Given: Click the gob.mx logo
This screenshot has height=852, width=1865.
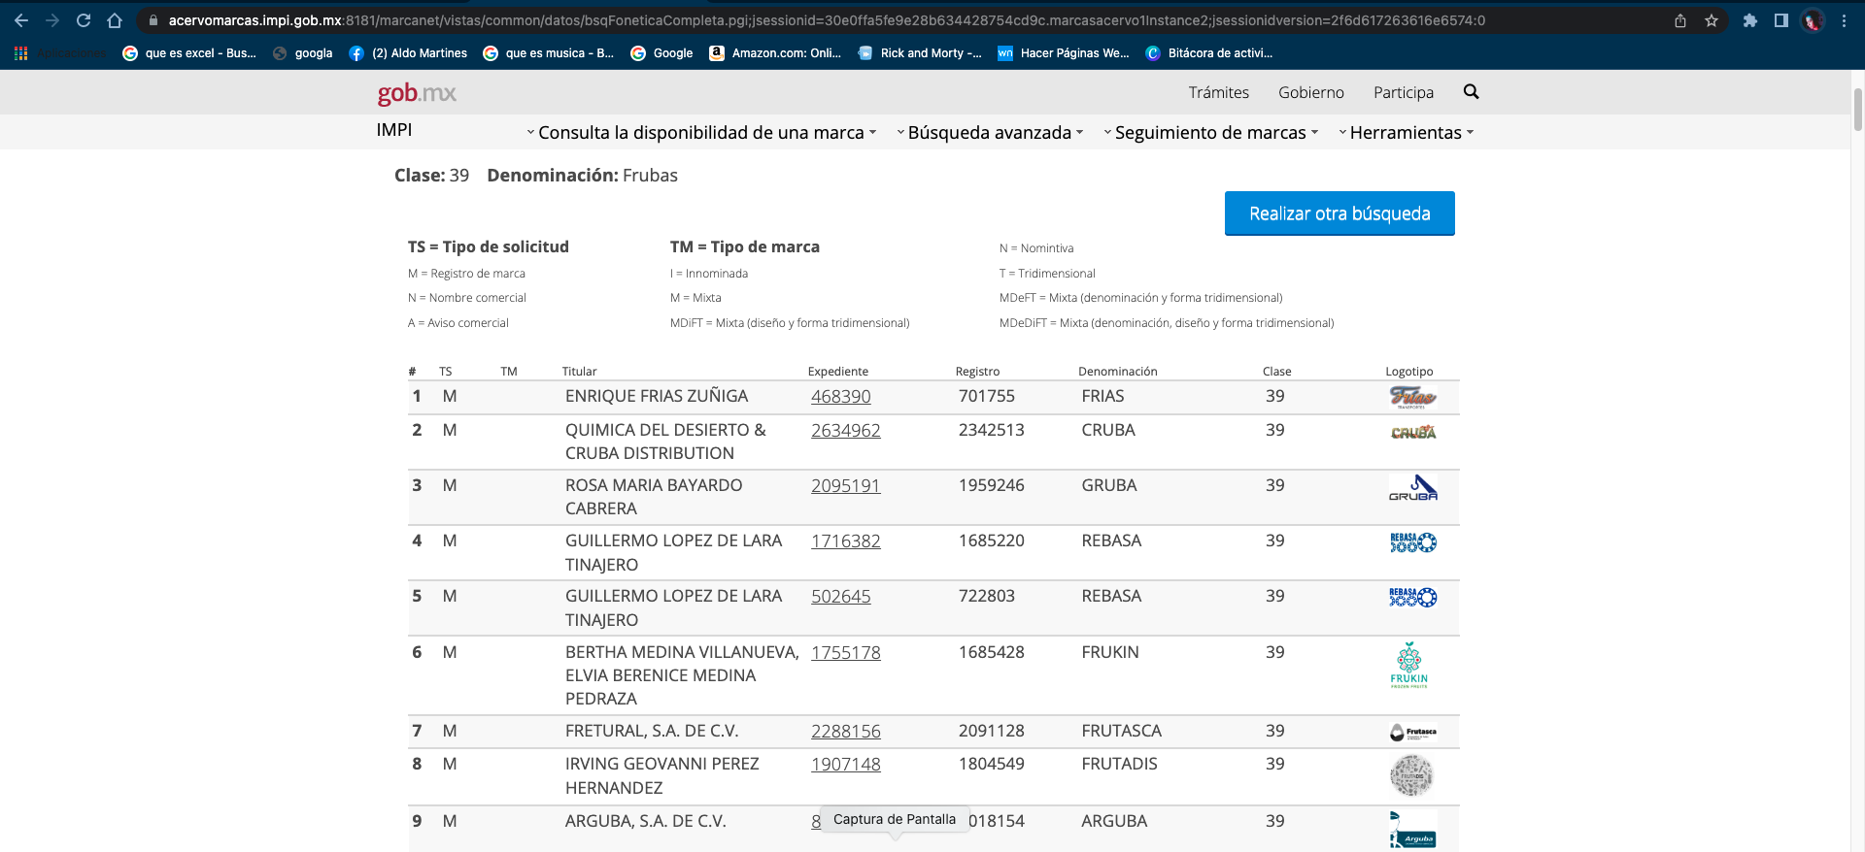Looking at the screenshot, I should pyautogui.click(x=417, y=93).
